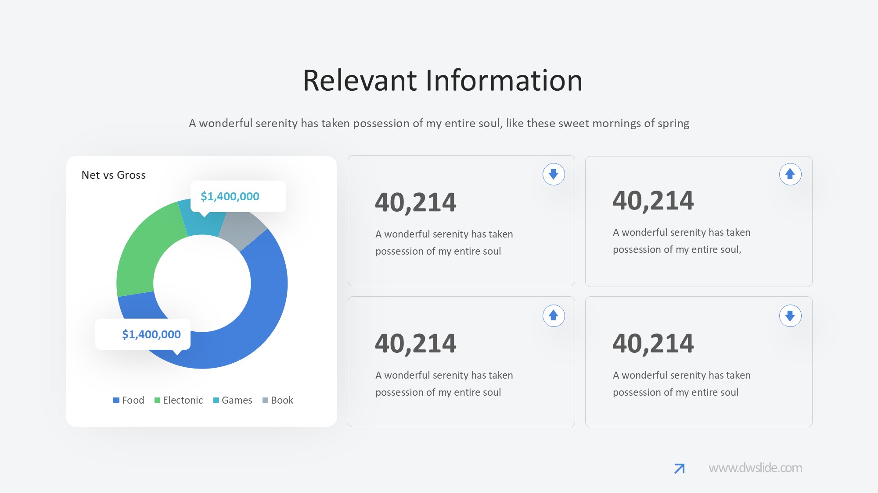This screenshot has height=493, width=878.
Task: Click the blue $1,400,000 callout label
Action: click(151, 334)
